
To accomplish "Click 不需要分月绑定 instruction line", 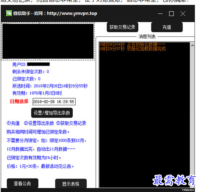I will [46, 141].
